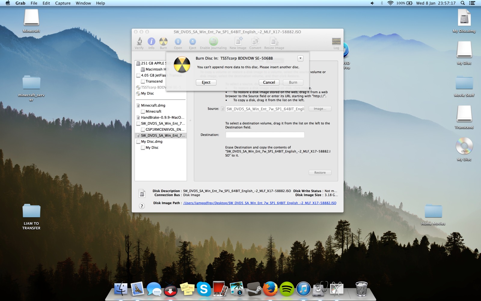Open the Apple menu
Viewport: 481px width, 301px height.
tap(8, 3)
